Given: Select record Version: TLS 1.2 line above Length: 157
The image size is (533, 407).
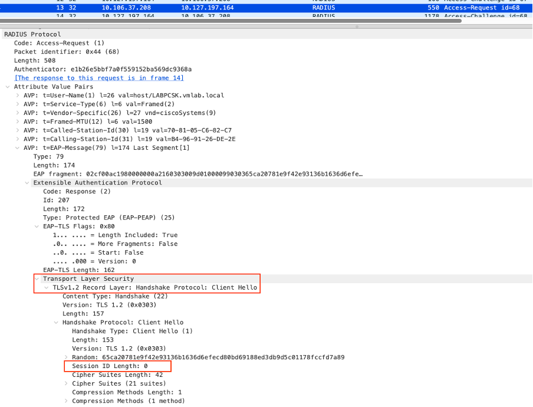Looking at the screenshot, I should [x=110, y=305].
